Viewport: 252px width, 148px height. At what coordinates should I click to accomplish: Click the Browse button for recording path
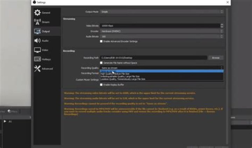point(216,58)
